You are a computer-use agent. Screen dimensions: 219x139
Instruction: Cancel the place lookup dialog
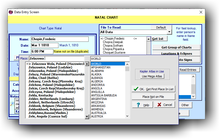click(165, 105)
